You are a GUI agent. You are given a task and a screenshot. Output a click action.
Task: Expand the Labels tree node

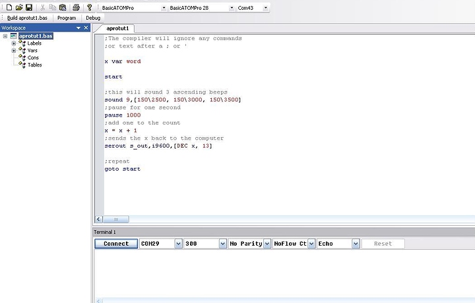14,43
